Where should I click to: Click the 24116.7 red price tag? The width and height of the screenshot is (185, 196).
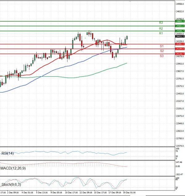pyautogui.click(x=180, y=54)
